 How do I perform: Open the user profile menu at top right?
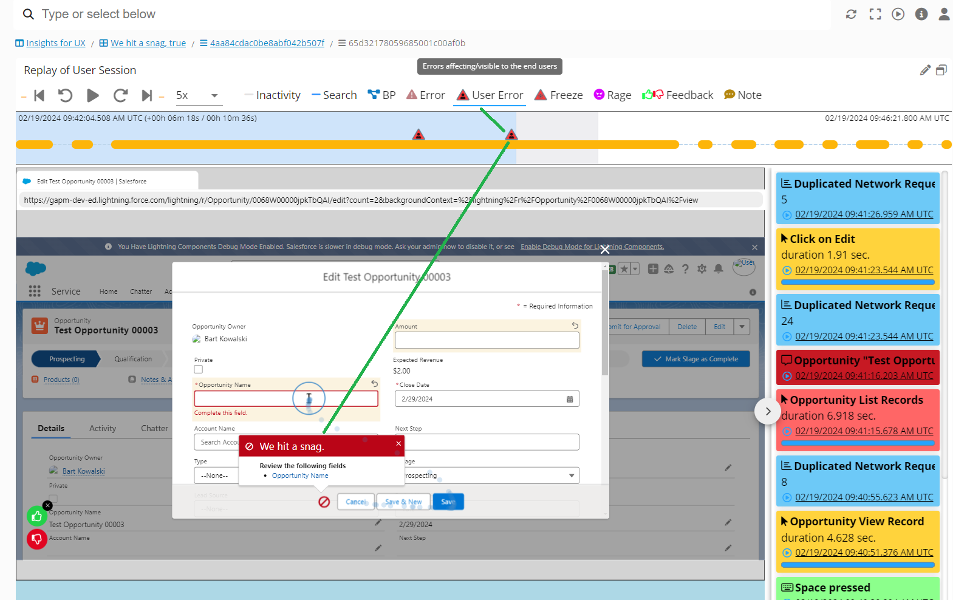tap(943, 14)
